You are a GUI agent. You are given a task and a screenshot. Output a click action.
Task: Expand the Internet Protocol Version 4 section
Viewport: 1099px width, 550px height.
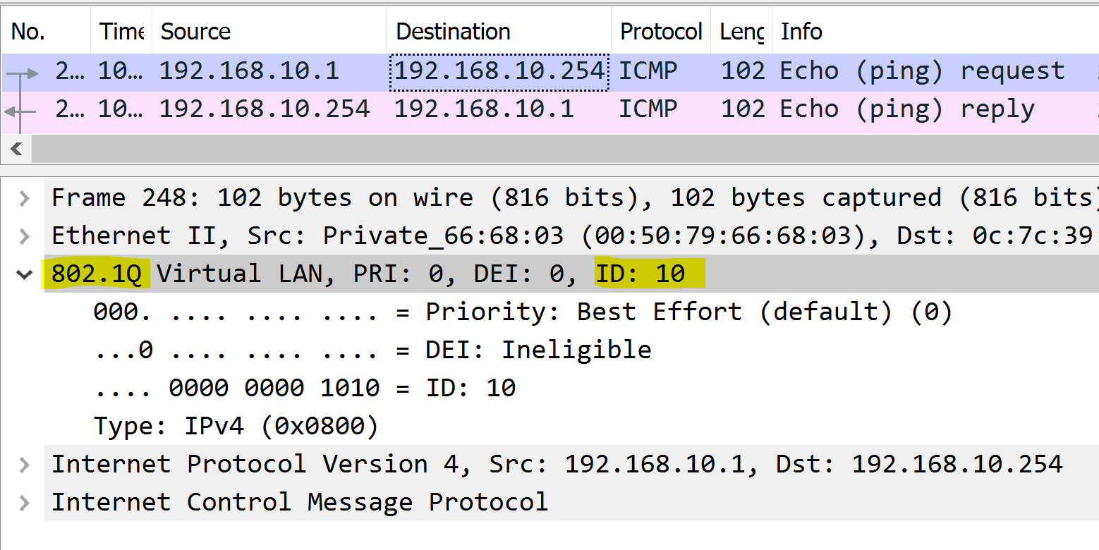coord(25,465)
